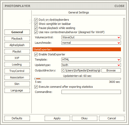The height and width of the screenshot is (125, 129).
Task: Apply the current settings
Action: click(x=57, y=118)
